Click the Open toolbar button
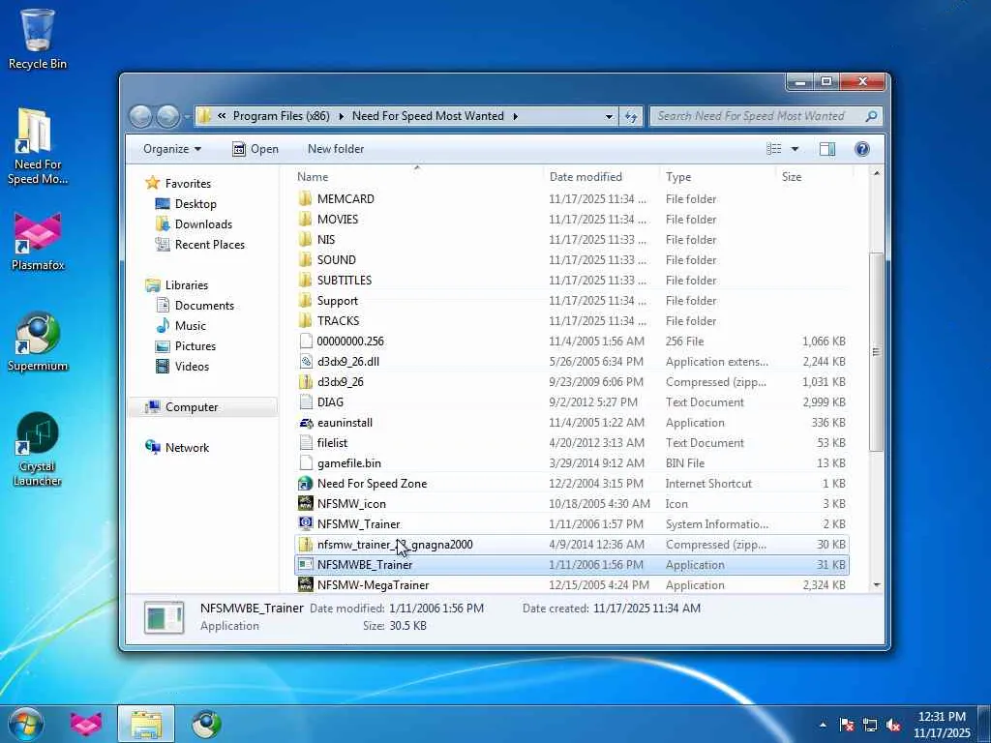 pyautogui.click(x=255, y=149)
